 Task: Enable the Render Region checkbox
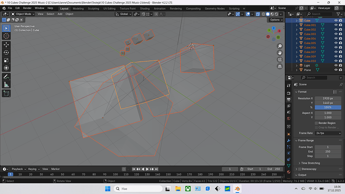click(316, 123)
